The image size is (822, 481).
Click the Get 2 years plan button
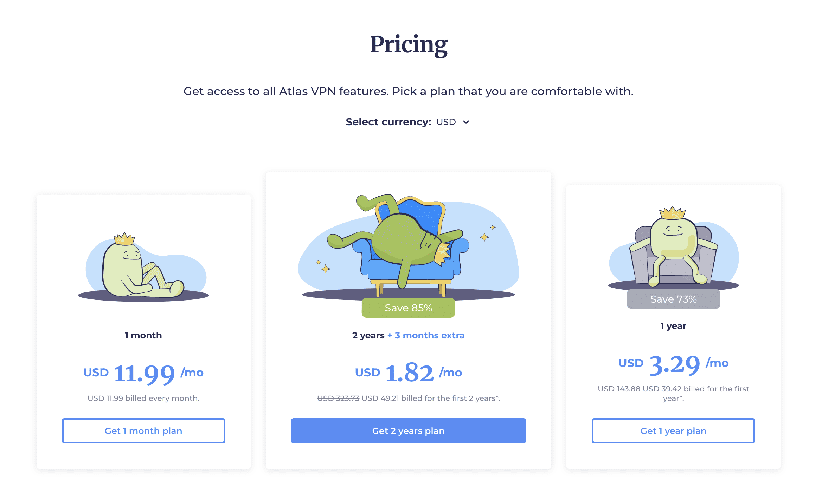408,431
